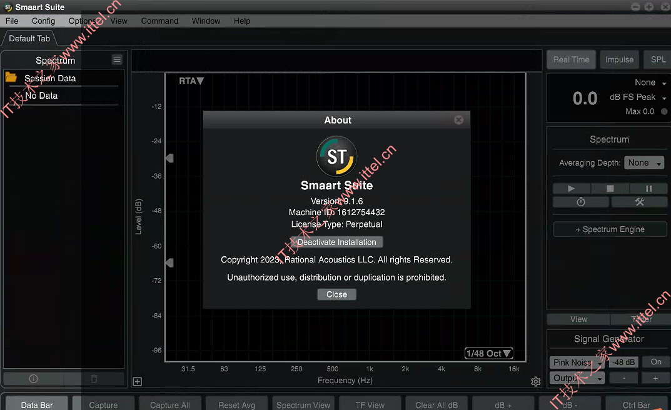The image size is (671, 410).
Task: Open the Pink Noise signal type dropdown
Action: (x=577, y=362)
